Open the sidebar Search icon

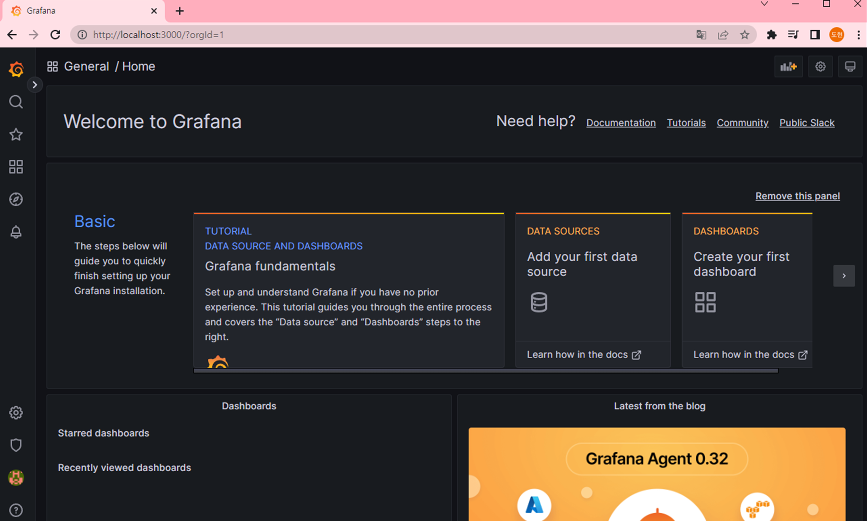tap(16, 102)
